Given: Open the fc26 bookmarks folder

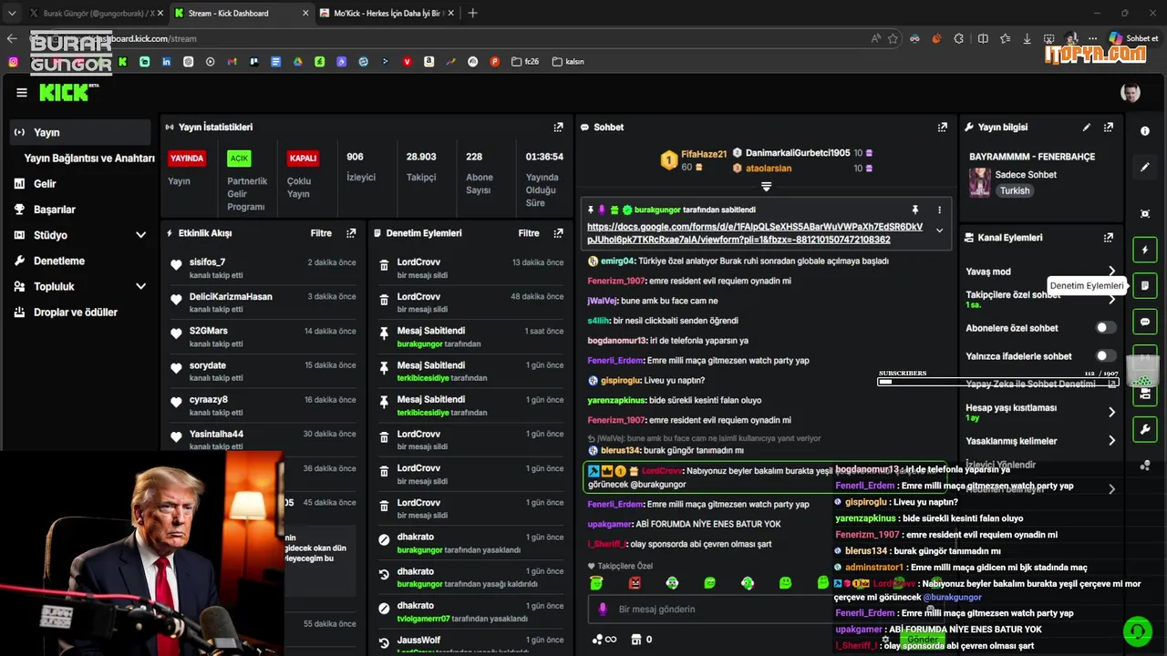Looking at the screenshot, I should click(525, 62).
